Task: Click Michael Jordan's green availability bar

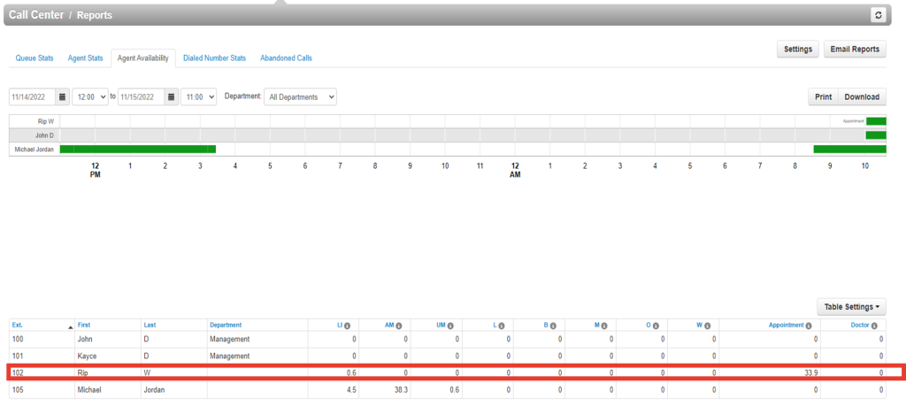Action: pos(137,150)
